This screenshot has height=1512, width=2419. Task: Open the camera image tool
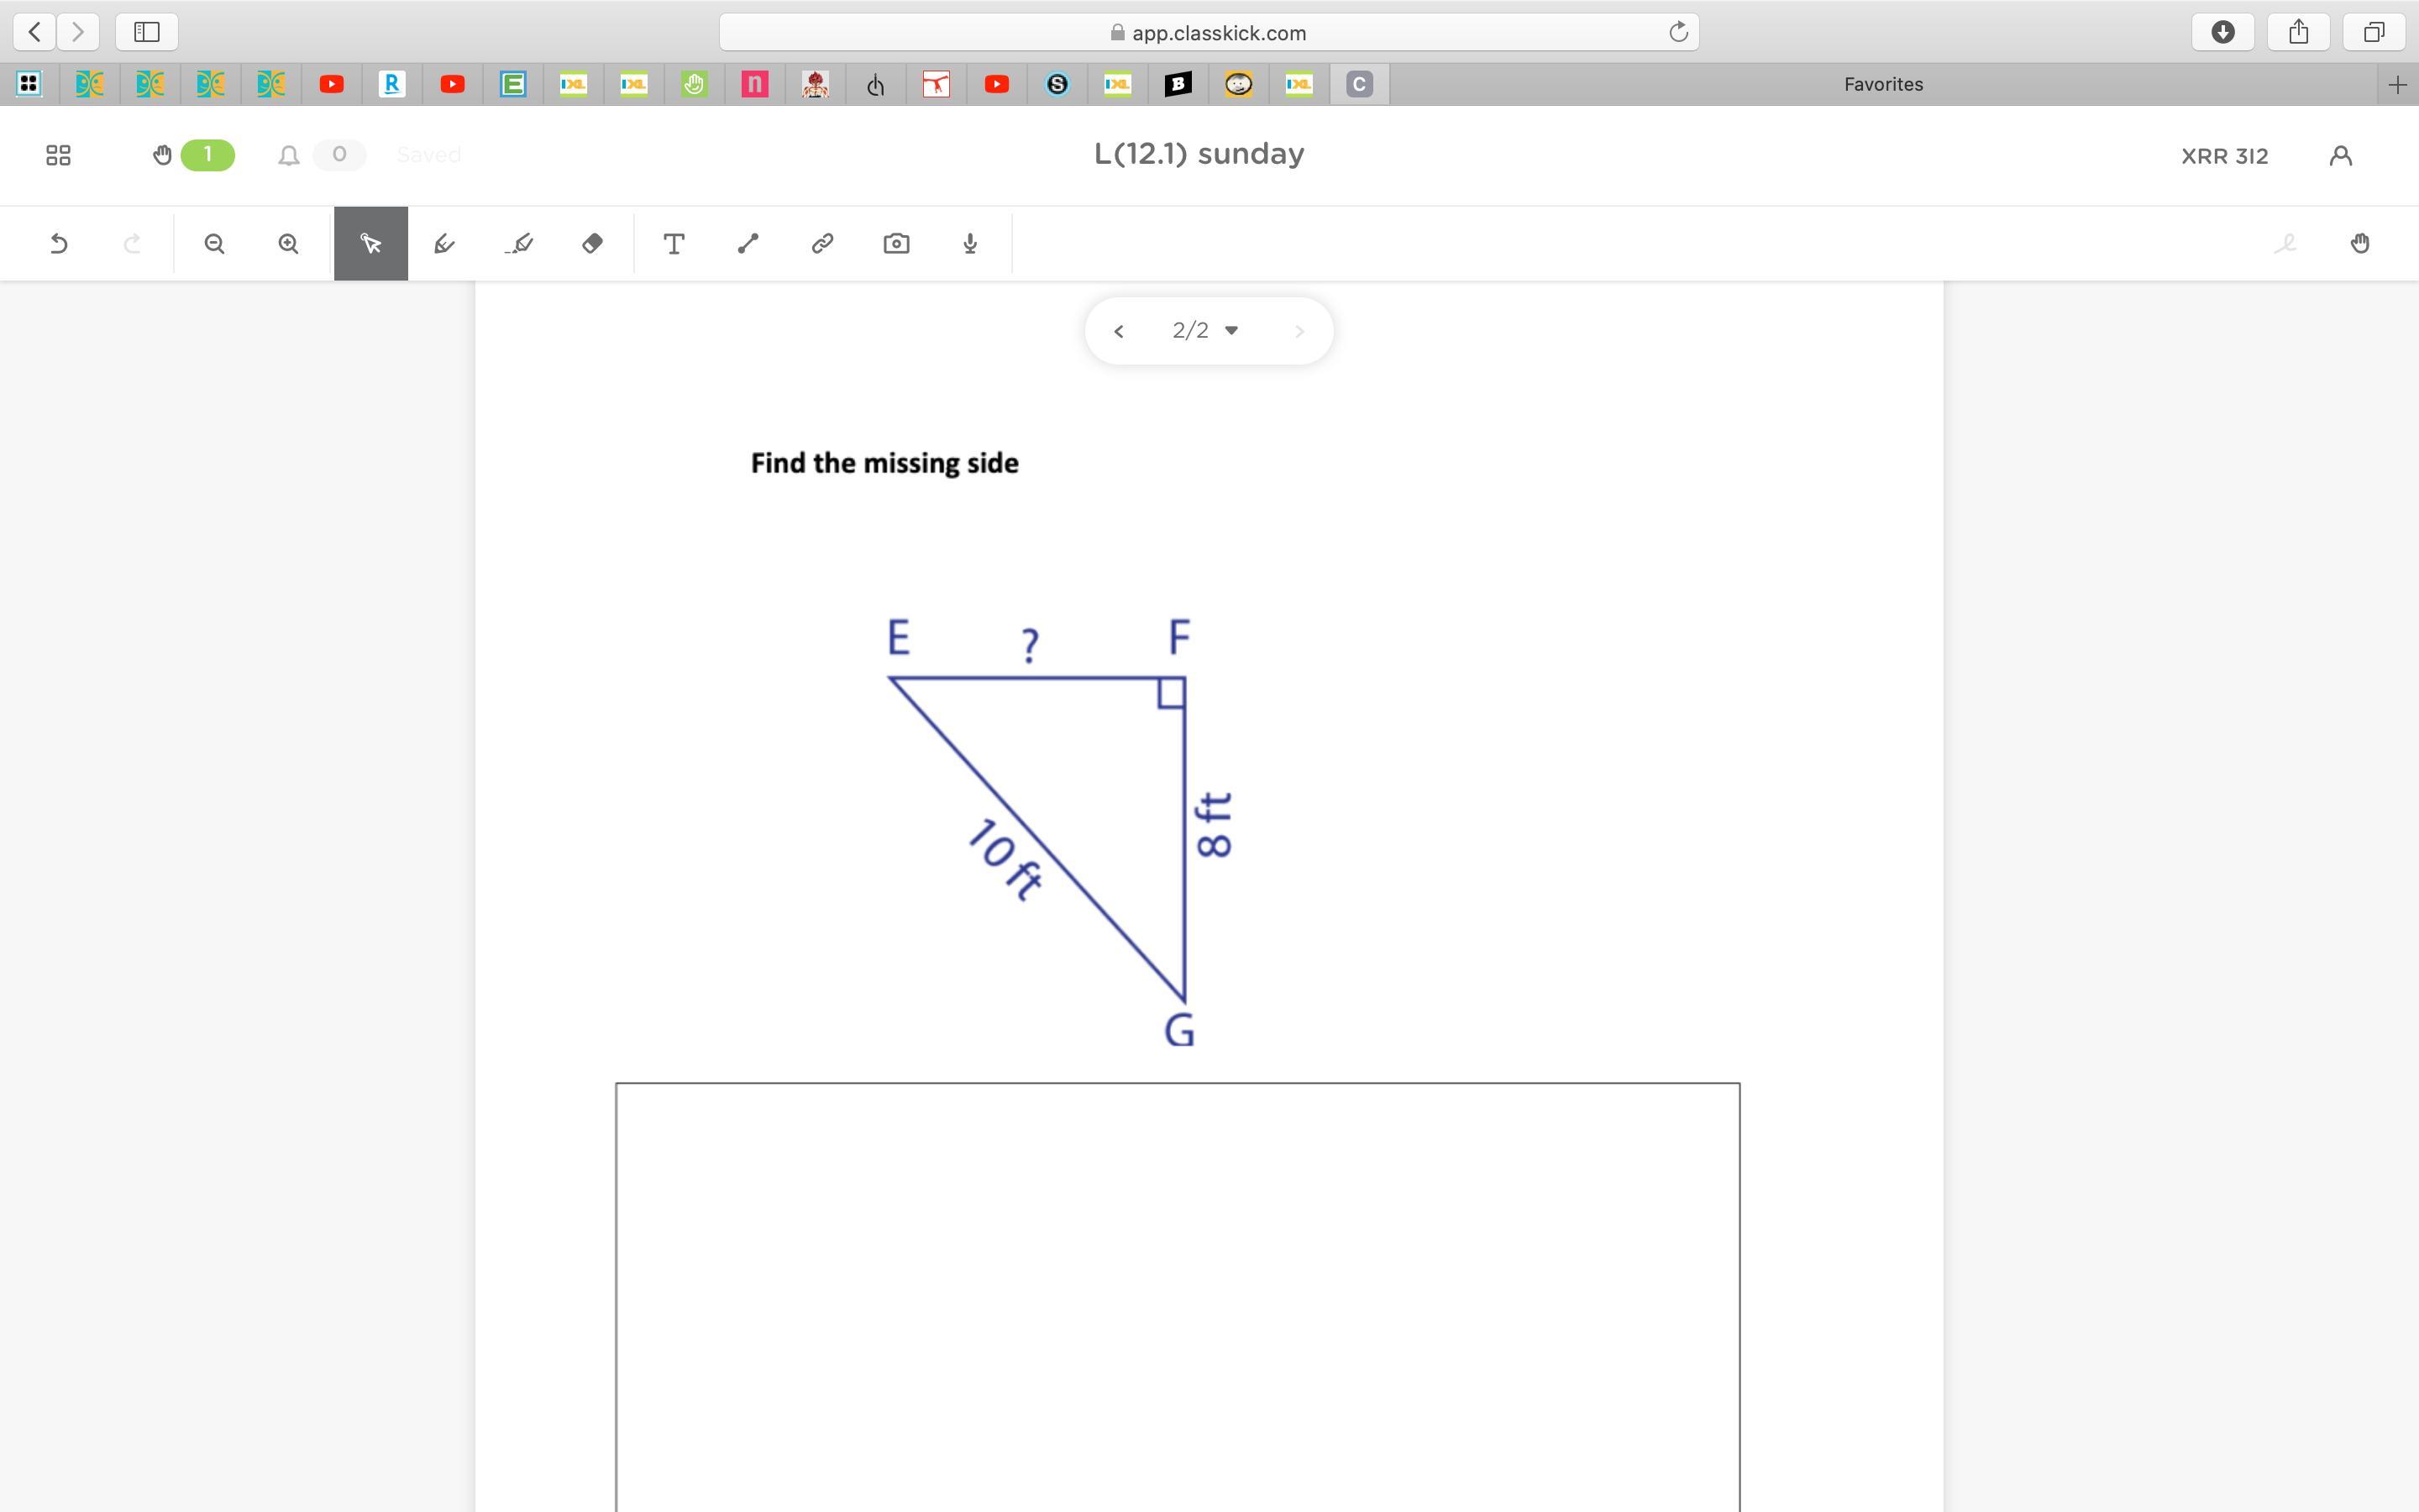point(895,244)
